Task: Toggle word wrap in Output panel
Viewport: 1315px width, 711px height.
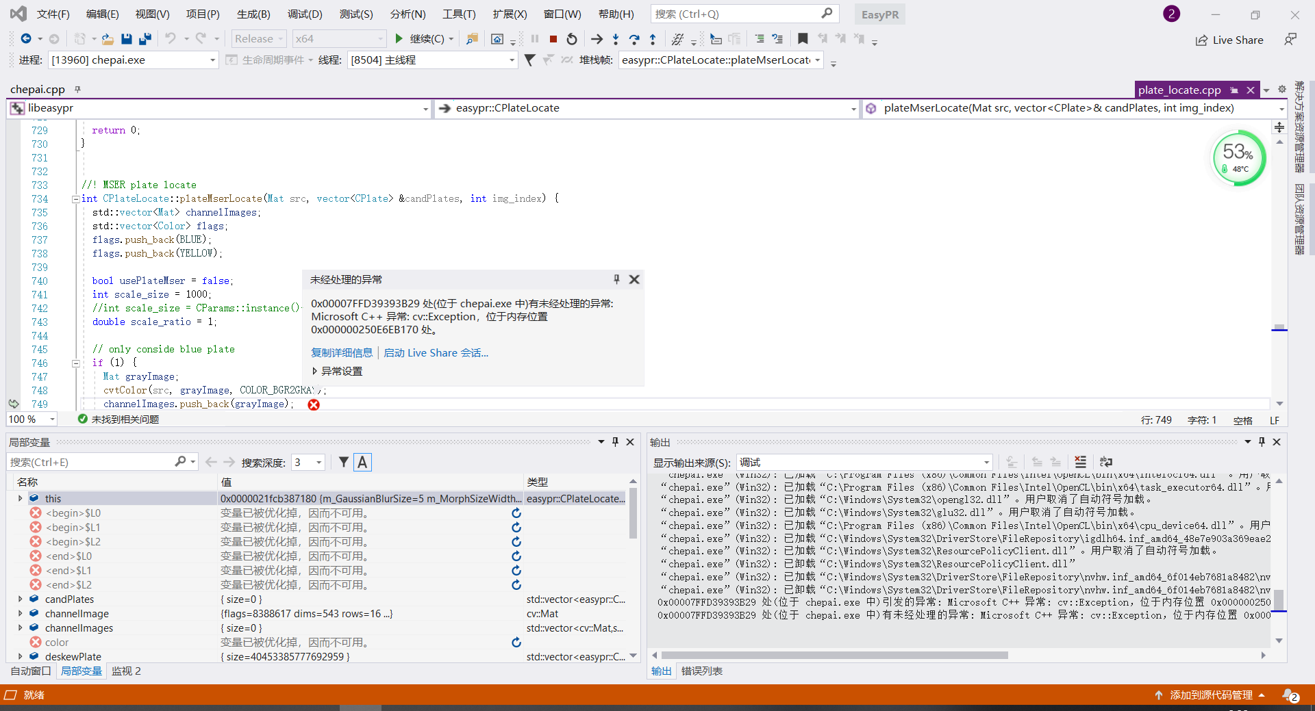Action: click(x=1106, y=463)
